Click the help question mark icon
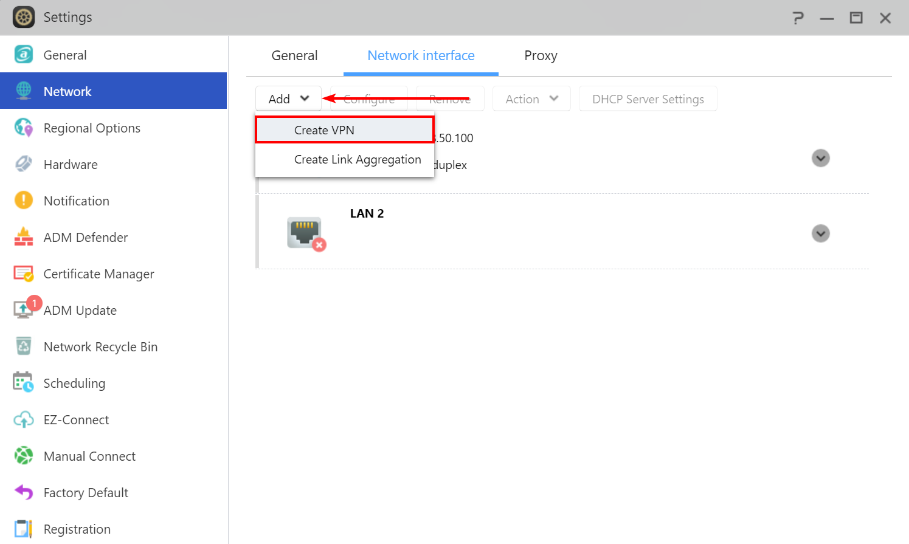Image resolution: width=909 pixels, height=544 pixels. [x=798, y=18]
